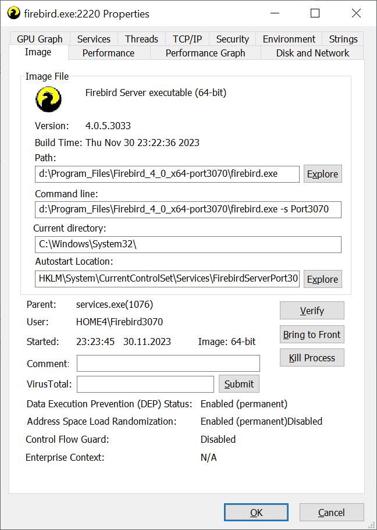377x530 pixels.
Task: Click the Current directory field
Action: click(188, 244)
